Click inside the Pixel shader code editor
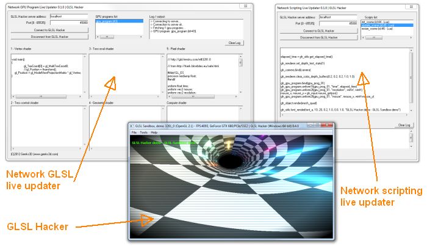427x246 pixels. [x=203, y=74]
